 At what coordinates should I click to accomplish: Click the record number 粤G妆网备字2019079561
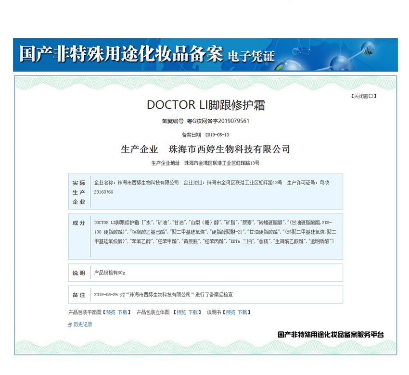click(218, 121)
